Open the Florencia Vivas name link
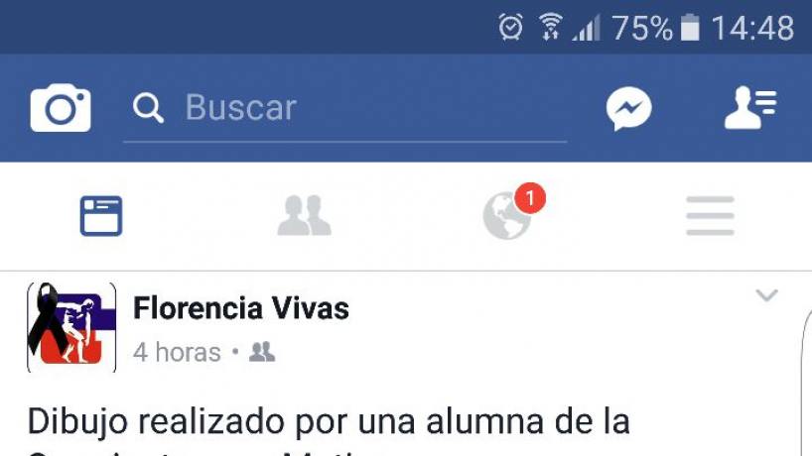Viewport: 812px width, 456px height. (241, 308)
